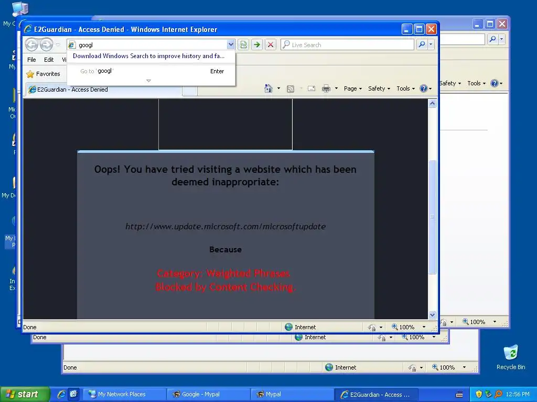Switch to My Network Places taskbar button
The height and width of the screenshot is (402, 537).
[x=124, y=394]
